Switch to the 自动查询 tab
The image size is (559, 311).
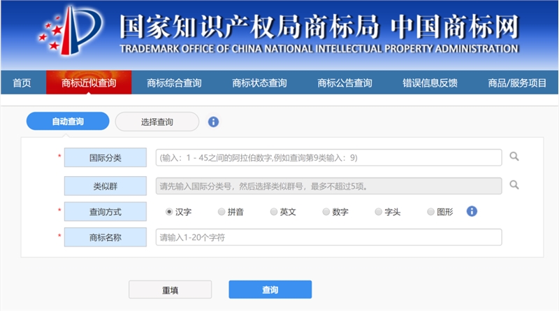[68, 122]
